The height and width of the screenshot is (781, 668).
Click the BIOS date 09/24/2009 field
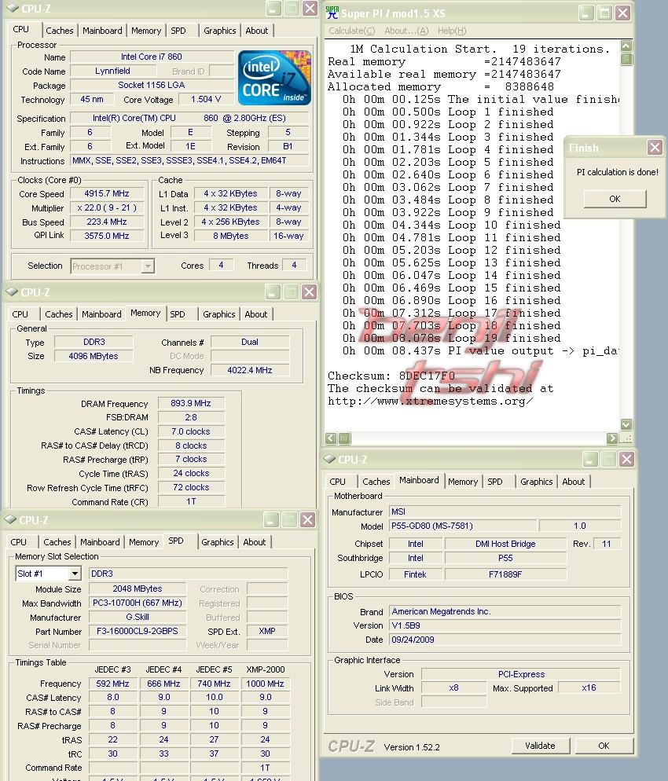505,640
